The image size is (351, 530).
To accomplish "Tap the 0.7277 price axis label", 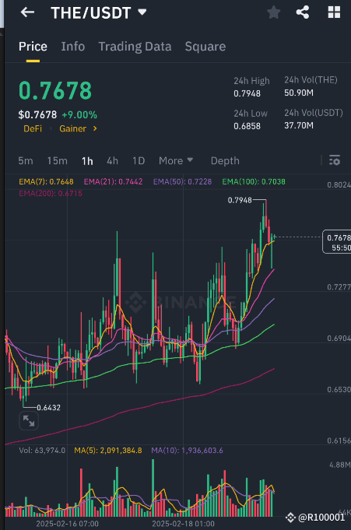I will (339, 287).
